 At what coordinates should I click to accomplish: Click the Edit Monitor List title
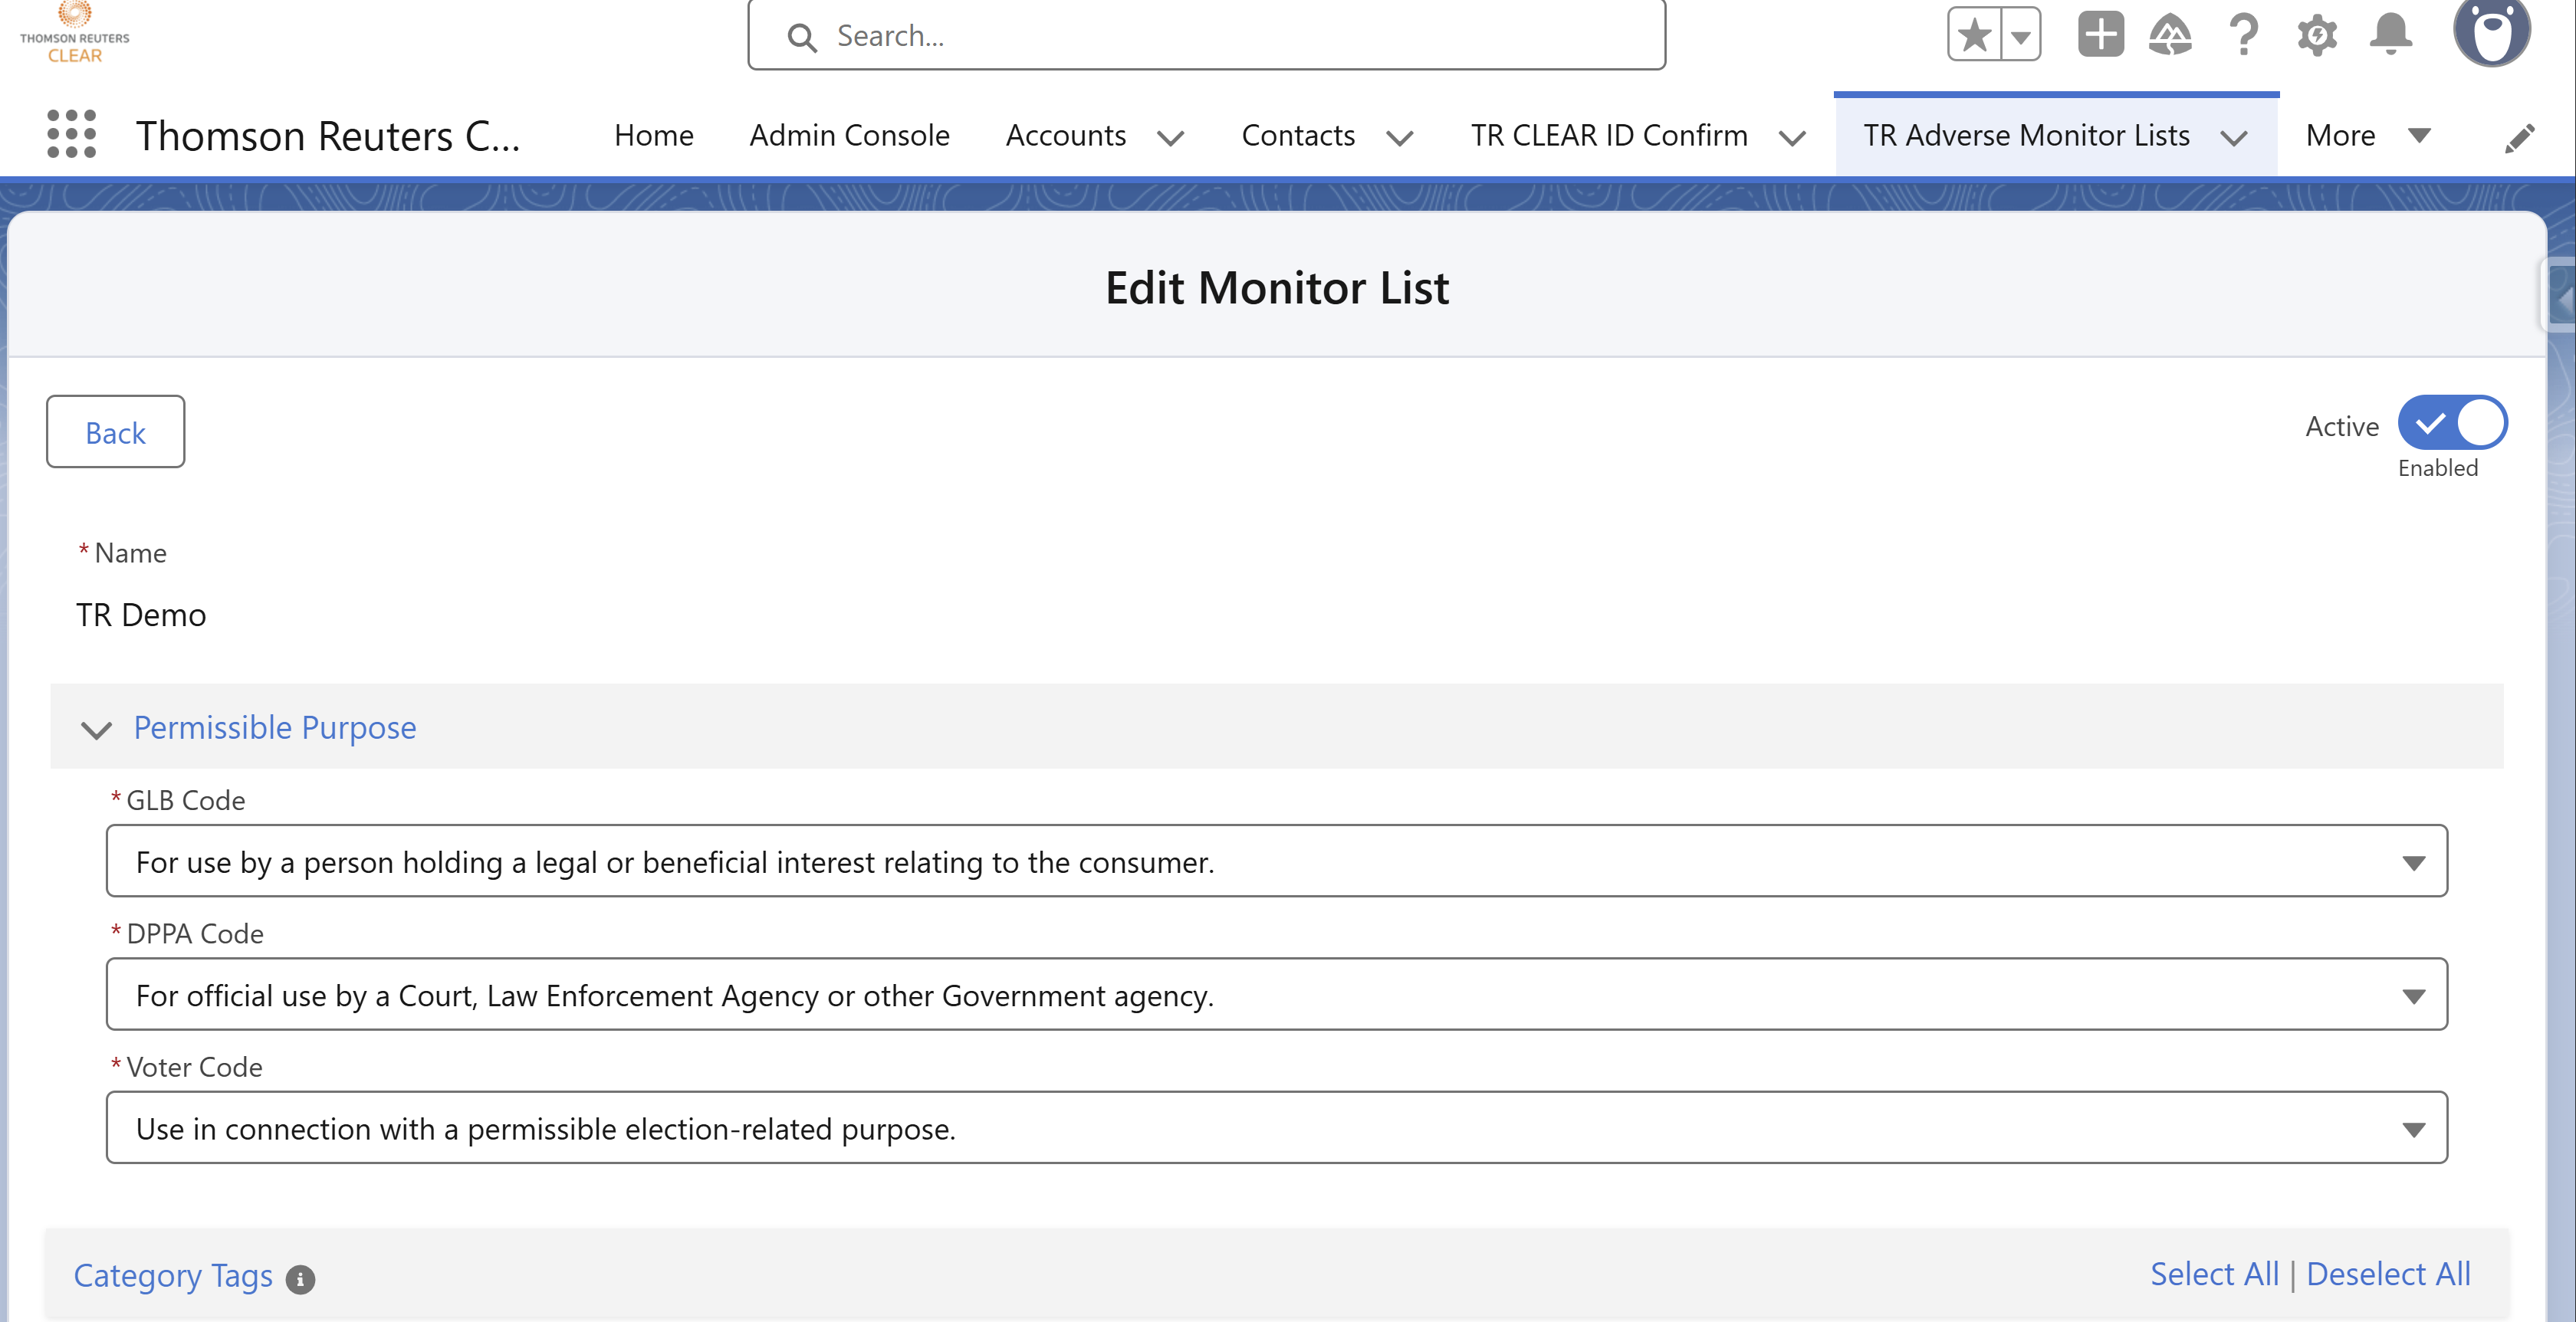click(1277, 288)
